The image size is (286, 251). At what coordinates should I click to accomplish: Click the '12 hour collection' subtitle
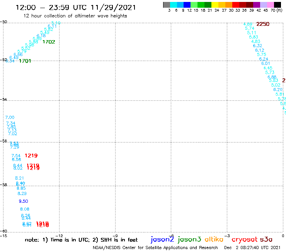click(75, 16)
